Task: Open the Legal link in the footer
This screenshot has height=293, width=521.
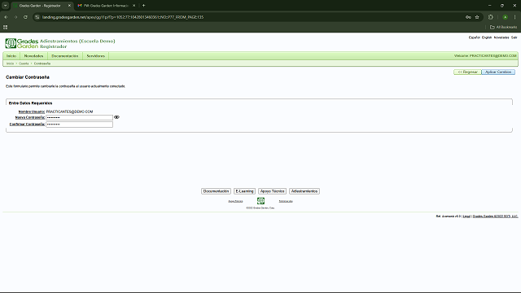Action: click(466, 216)
